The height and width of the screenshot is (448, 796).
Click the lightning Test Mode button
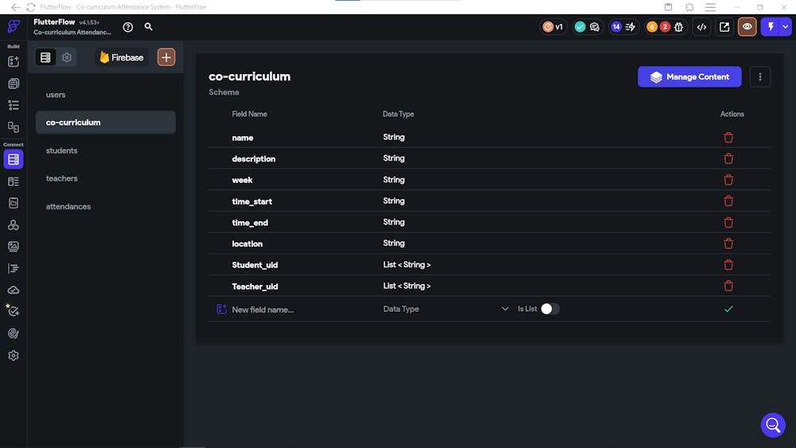[x=771, y=27]
